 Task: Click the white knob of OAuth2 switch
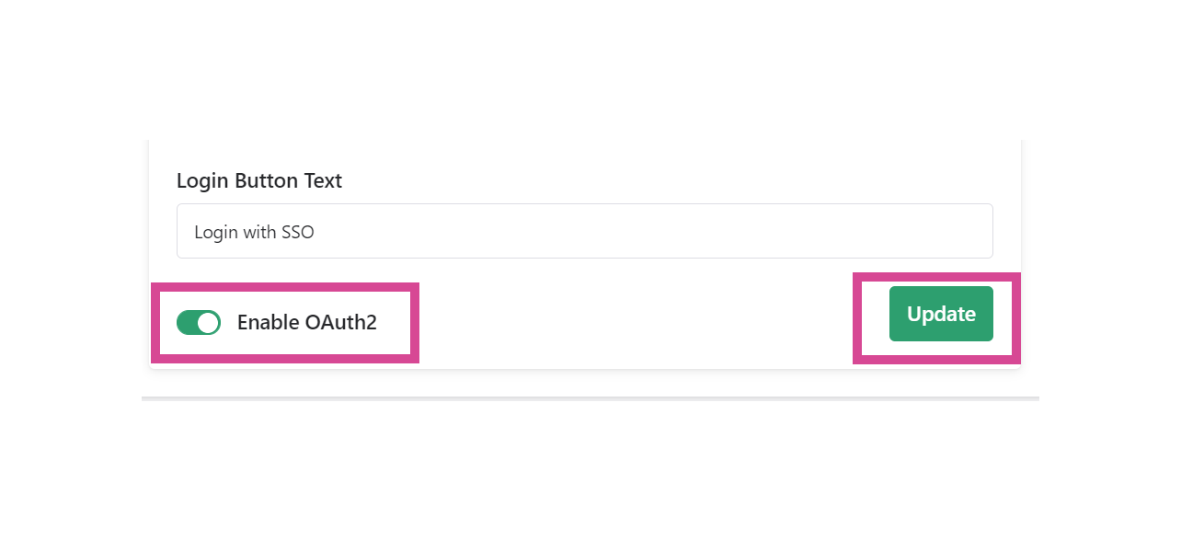[209, 323]
